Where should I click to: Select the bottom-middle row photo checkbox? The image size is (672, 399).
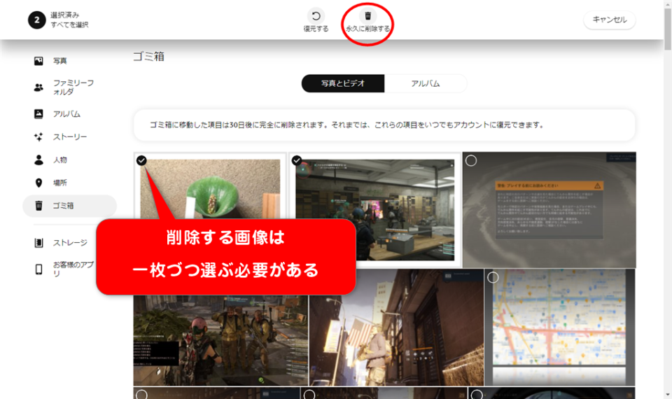[309, 394]
